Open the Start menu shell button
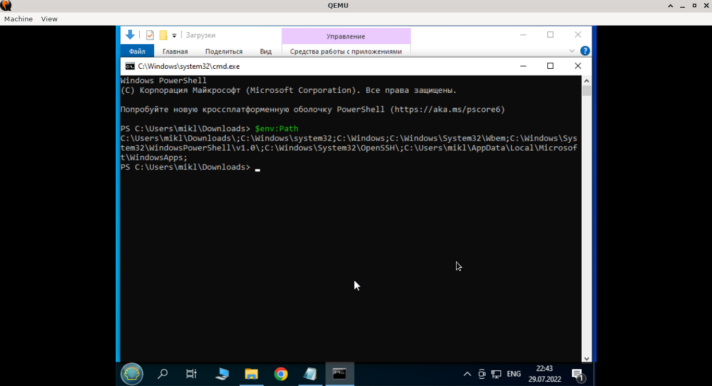Screen dimensions: 712x386 tap(132, 374)
